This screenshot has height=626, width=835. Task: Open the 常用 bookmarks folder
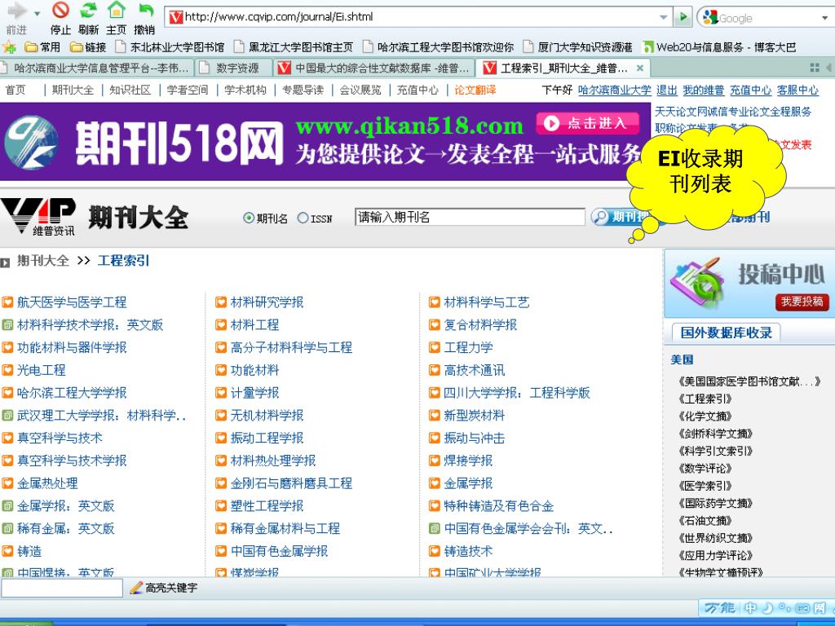tap(43, 46)
